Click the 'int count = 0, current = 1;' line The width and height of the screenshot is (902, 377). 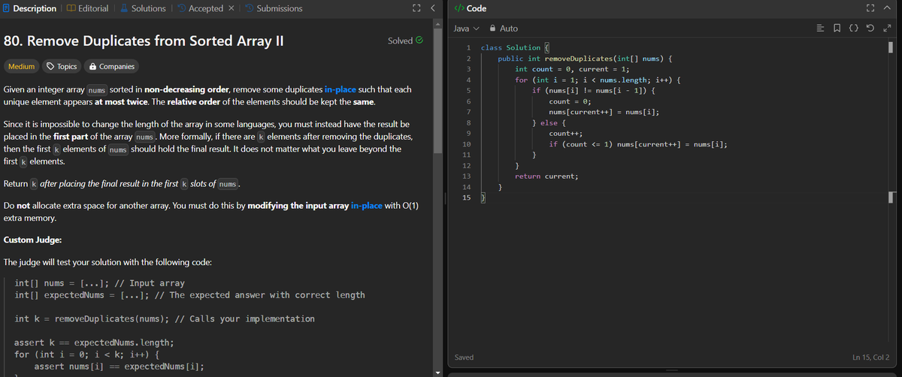click(x=572, y=68)
